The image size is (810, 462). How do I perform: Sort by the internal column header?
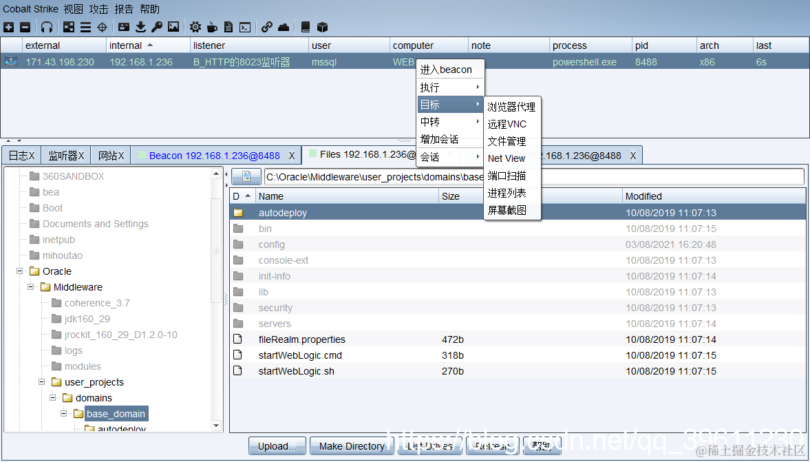point(148,45)
